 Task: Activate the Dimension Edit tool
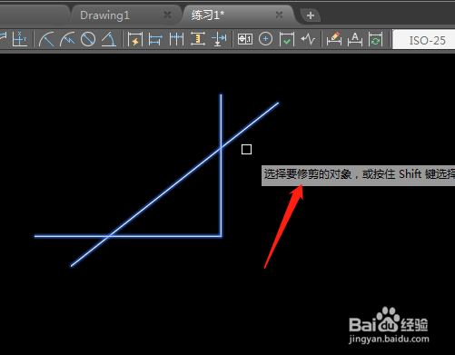tap(334, 39)
